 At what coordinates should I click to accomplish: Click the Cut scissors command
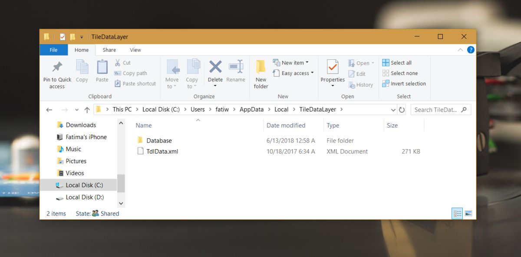122,63
